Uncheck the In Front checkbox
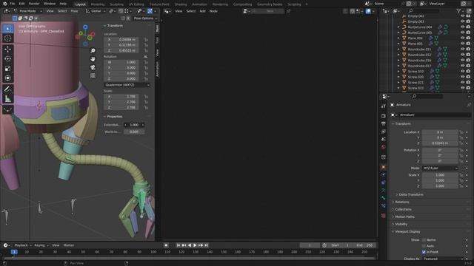474x266 pixels. coord(424,252)
